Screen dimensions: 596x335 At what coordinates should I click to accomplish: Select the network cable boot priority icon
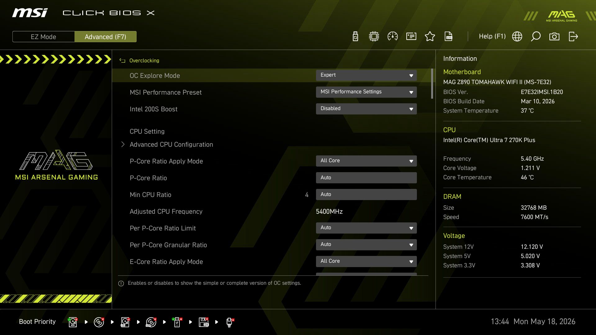230,322
